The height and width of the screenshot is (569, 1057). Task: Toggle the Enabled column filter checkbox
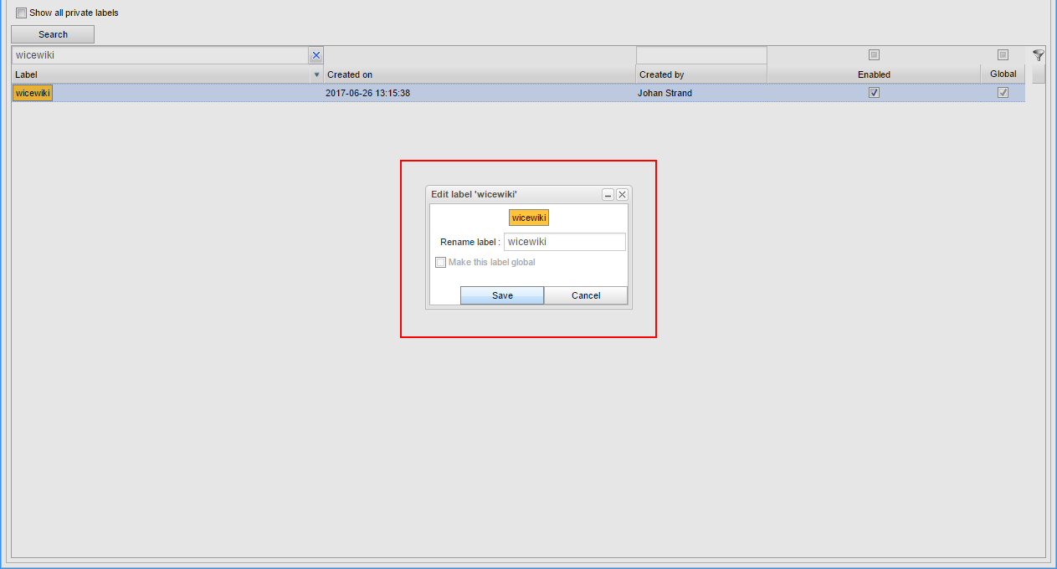point(874,55)
